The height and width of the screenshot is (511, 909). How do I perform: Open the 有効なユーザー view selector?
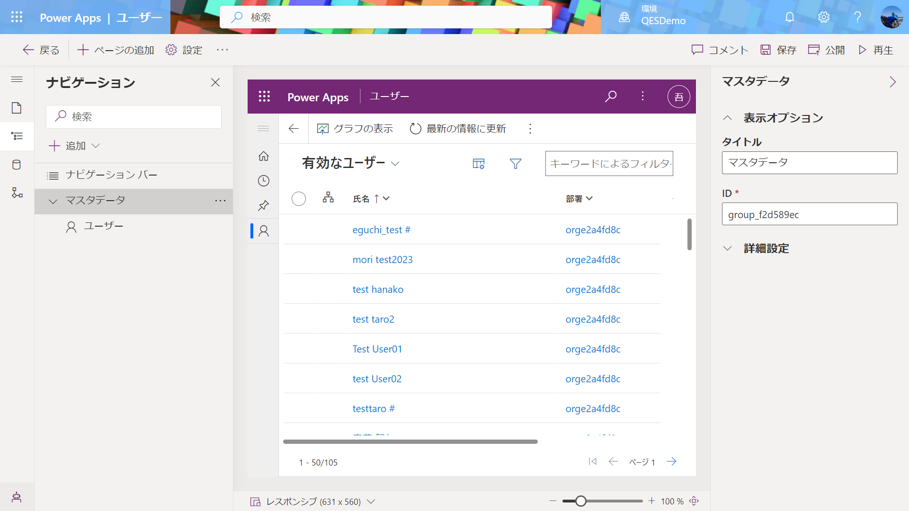tap(351, 163)
